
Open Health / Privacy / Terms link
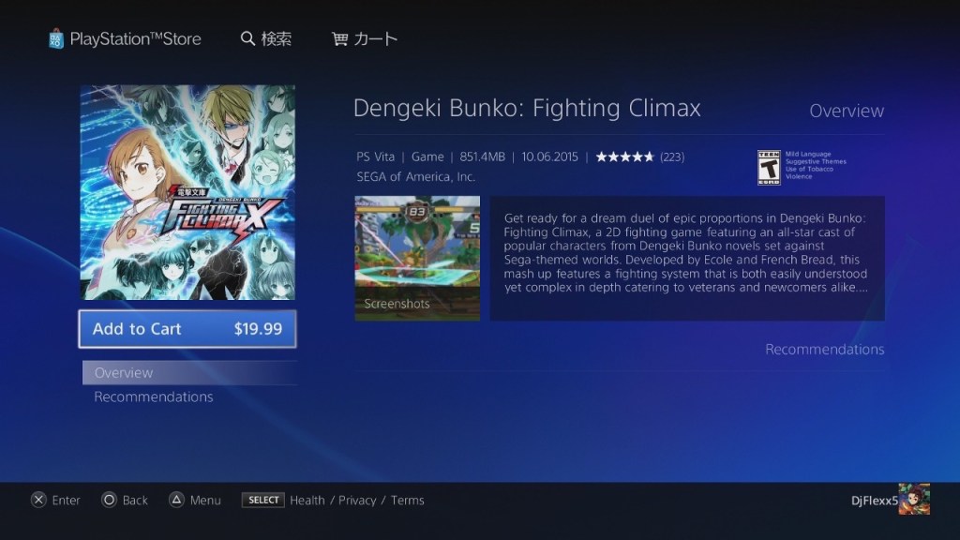(x=357, y=501)
